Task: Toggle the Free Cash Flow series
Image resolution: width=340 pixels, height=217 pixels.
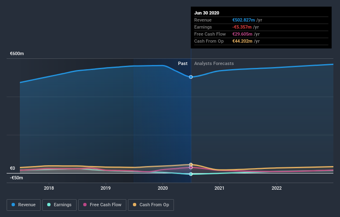Action: [102, 205]
